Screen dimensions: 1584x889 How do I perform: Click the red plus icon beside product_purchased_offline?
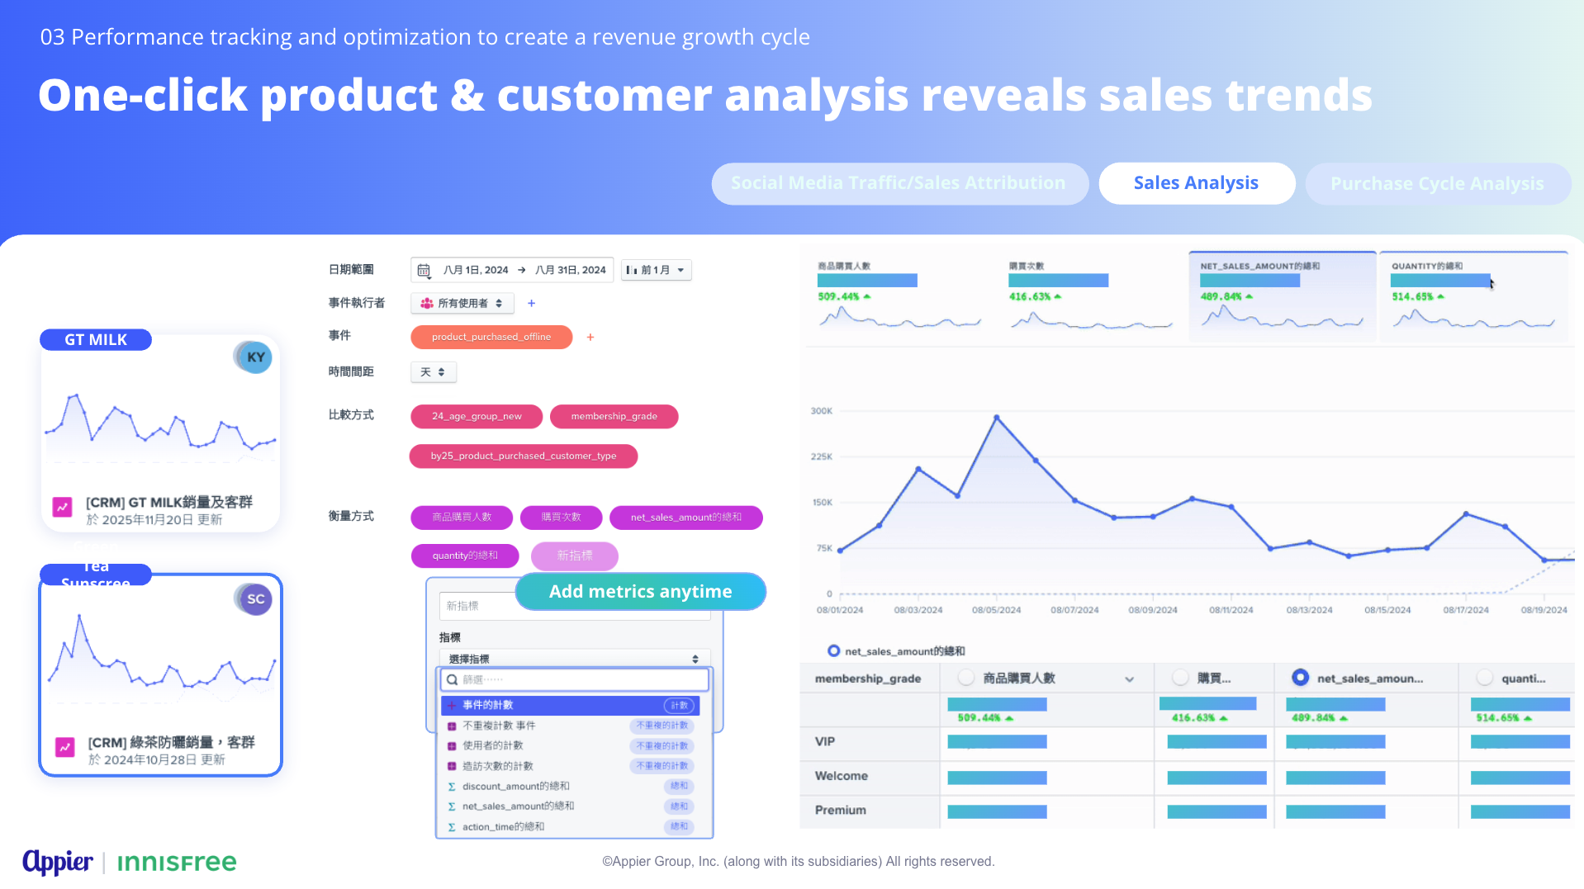pyautogui.click(x=590, y=337)
